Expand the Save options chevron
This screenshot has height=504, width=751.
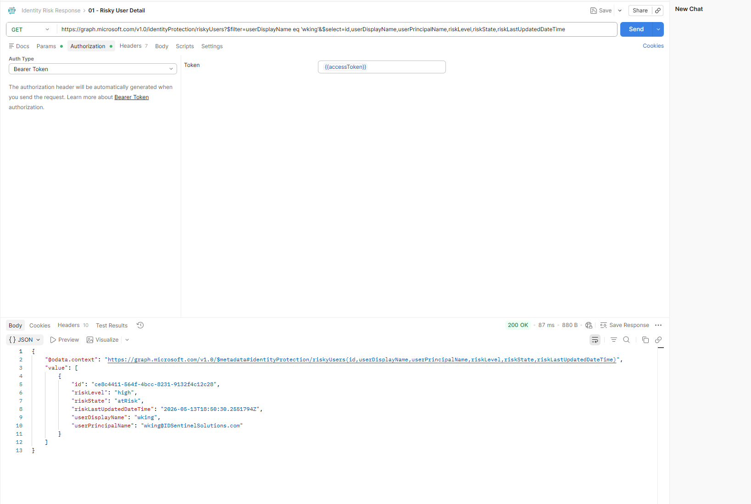tap(620, 11)
